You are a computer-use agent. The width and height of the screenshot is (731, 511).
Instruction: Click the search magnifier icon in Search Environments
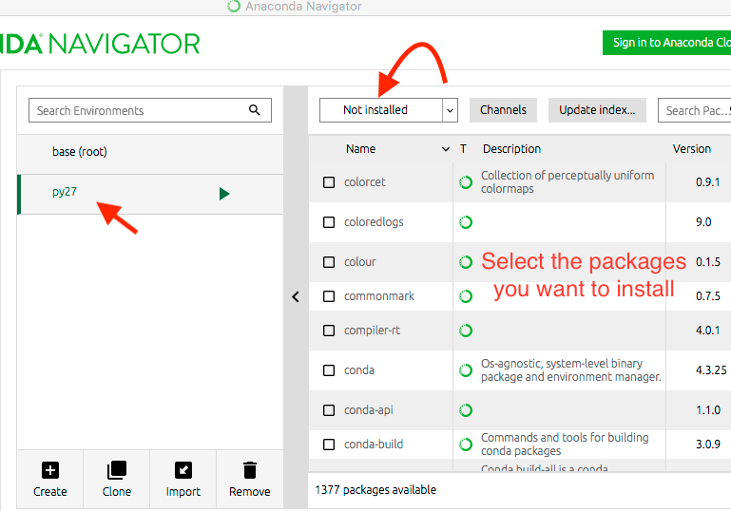click(254, 110)
